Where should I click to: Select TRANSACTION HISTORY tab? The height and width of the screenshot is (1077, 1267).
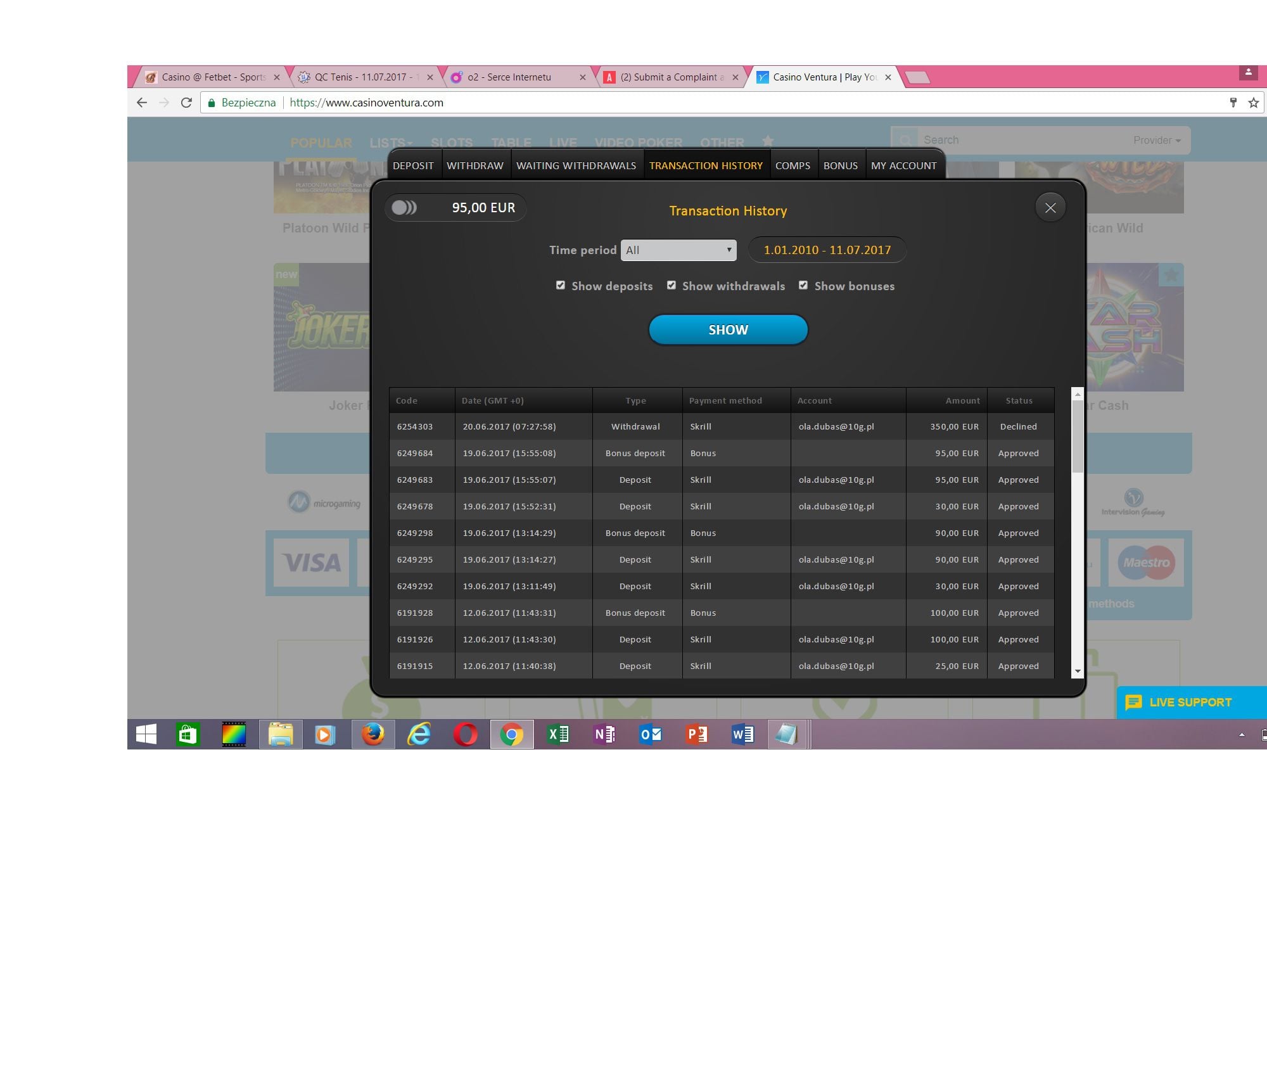tap(706, 165)
